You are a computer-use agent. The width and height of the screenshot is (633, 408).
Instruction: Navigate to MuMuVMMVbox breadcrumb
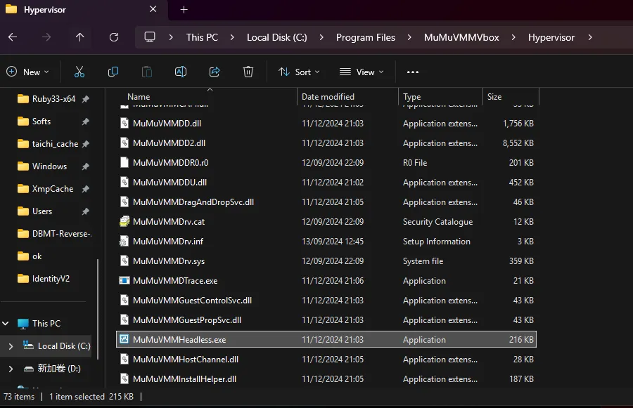point(461,37)
